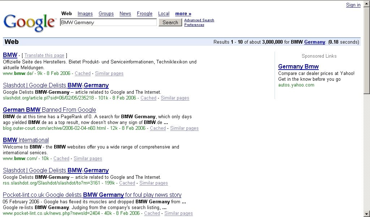370x217 pixels.
Task: Open German BMW Banned From Google result
Action: tap(49, 110)
